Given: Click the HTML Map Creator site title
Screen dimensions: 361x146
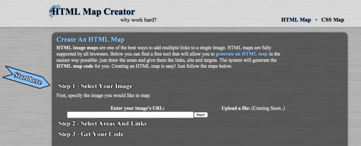Looking at the screenshot, I should pos(94,12).
